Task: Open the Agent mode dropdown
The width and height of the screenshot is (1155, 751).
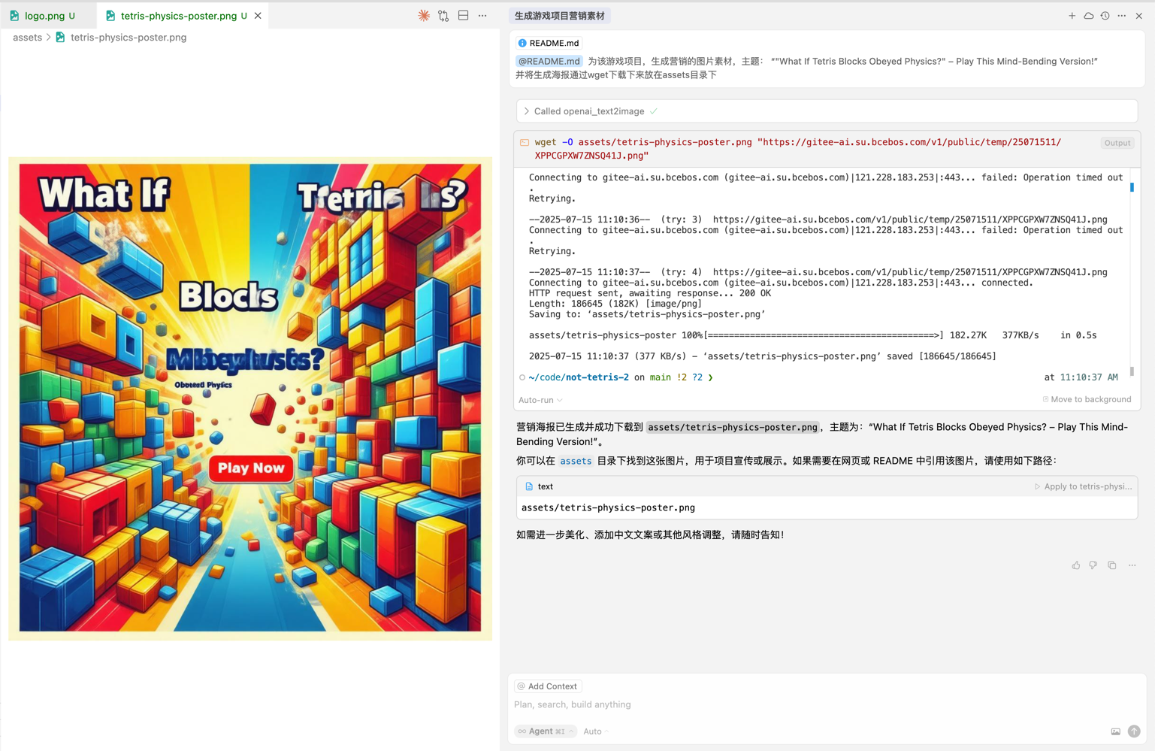Action: point(545,731)
